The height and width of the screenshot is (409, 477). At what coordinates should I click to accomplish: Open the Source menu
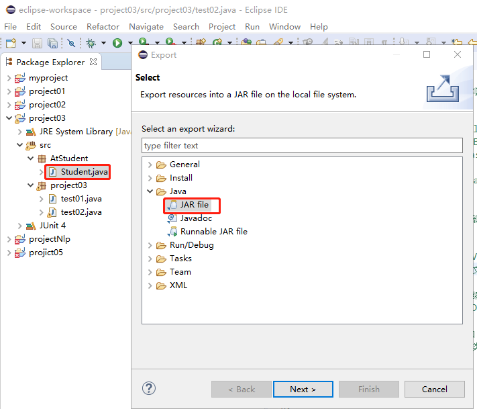(x=64, y=27)
